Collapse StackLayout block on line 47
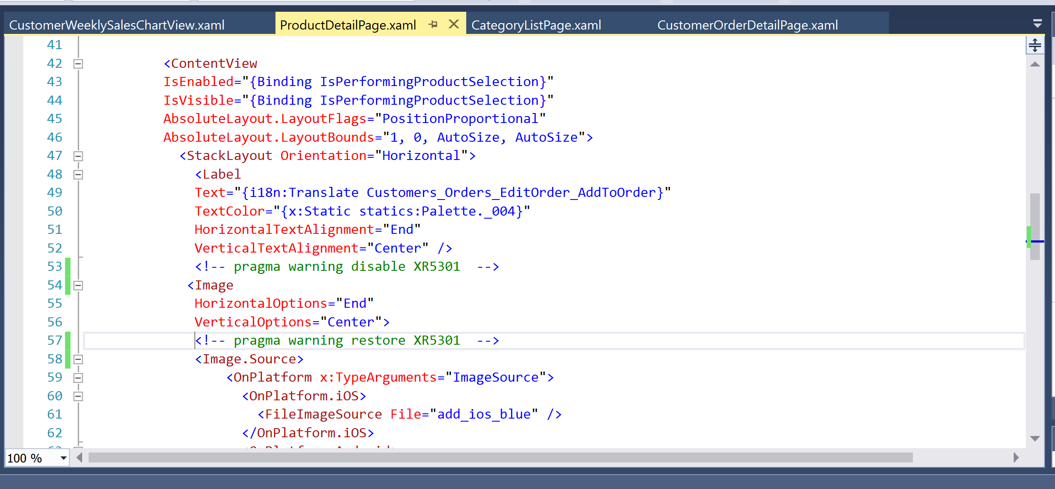1055x489 pixels. tap(78, 156)
